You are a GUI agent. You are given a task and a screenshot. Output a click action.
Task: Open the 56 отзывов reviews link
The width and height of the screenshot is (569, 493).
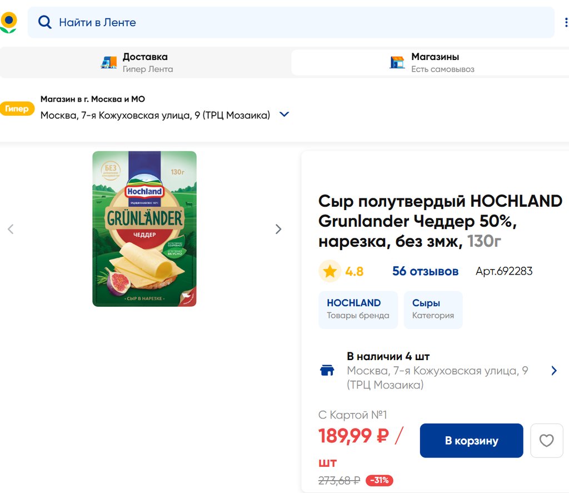coord(425,271)
